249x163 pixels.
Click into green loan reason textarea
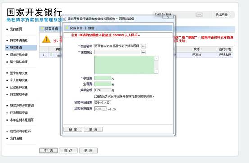pos(124,65)
